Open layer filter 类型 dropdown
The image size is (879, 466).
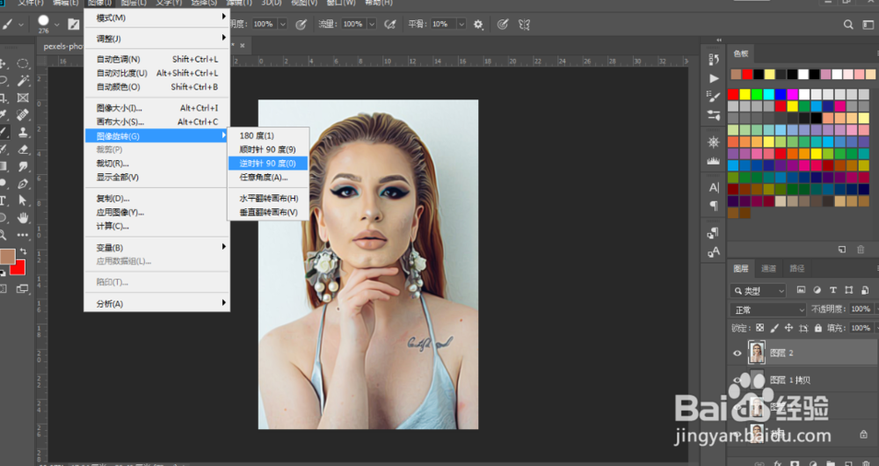(x=759, y=290)
